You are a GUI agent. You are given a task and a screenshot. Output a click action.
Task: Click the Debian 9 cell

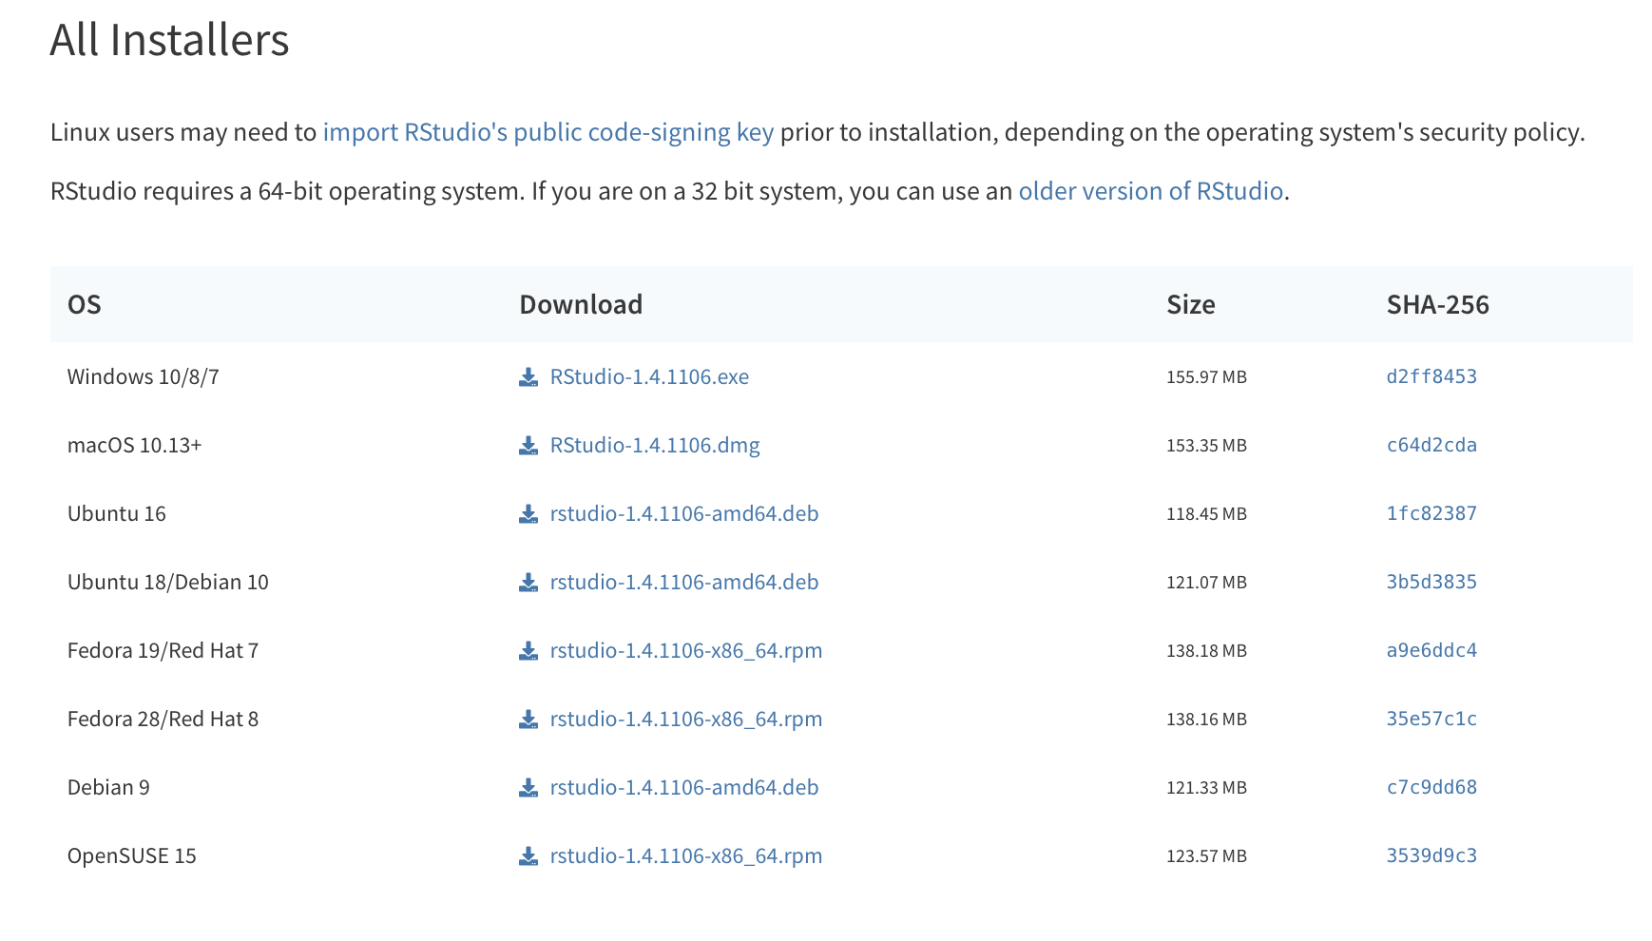(108, 787)
